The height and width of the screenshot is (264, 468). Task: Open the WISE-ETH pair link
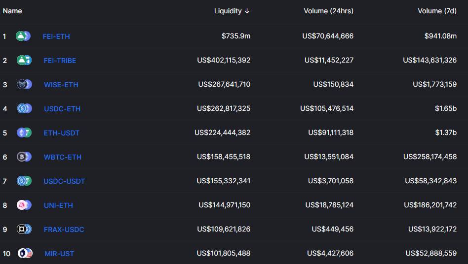[x=61, y=85]
